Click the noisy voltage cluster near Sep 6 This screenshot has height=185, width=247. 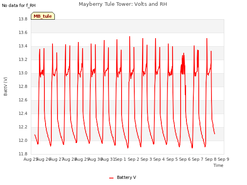click(x=183, y=64)
